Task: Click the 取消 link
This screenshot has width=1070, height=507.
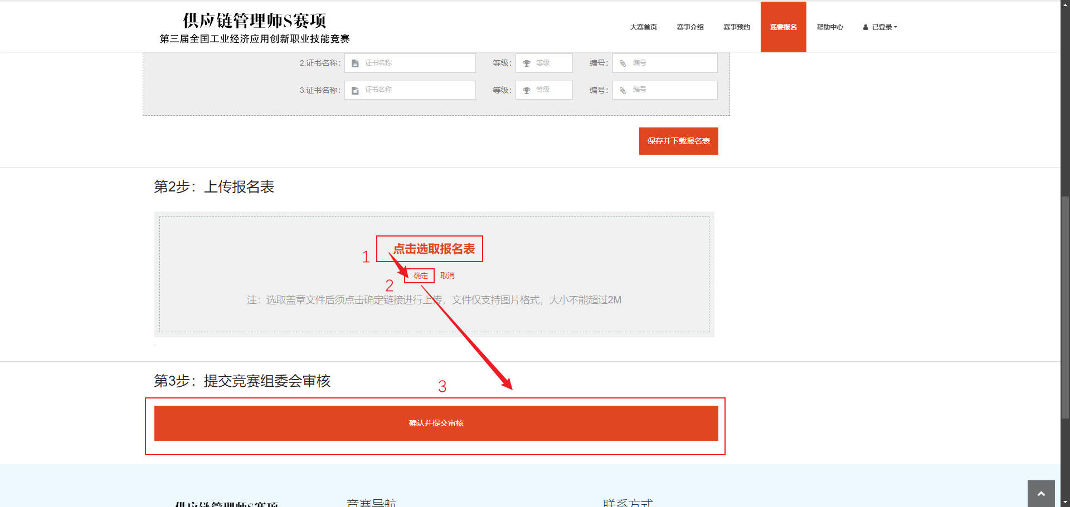Action: point(448,275)
